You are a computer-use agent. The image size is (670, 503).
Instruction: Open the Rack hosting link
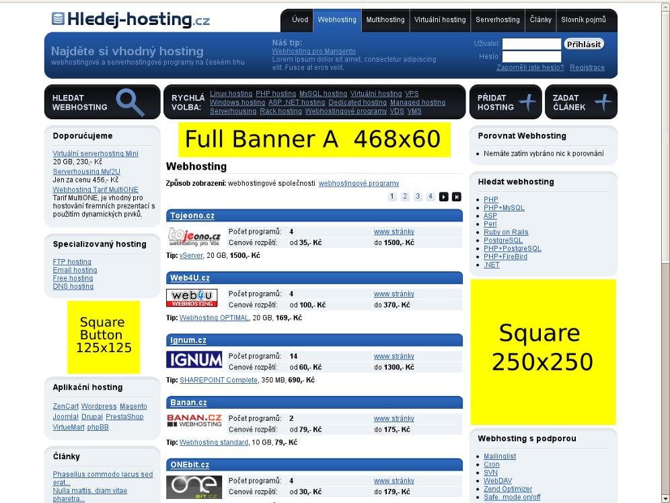[x=281, y=111]
